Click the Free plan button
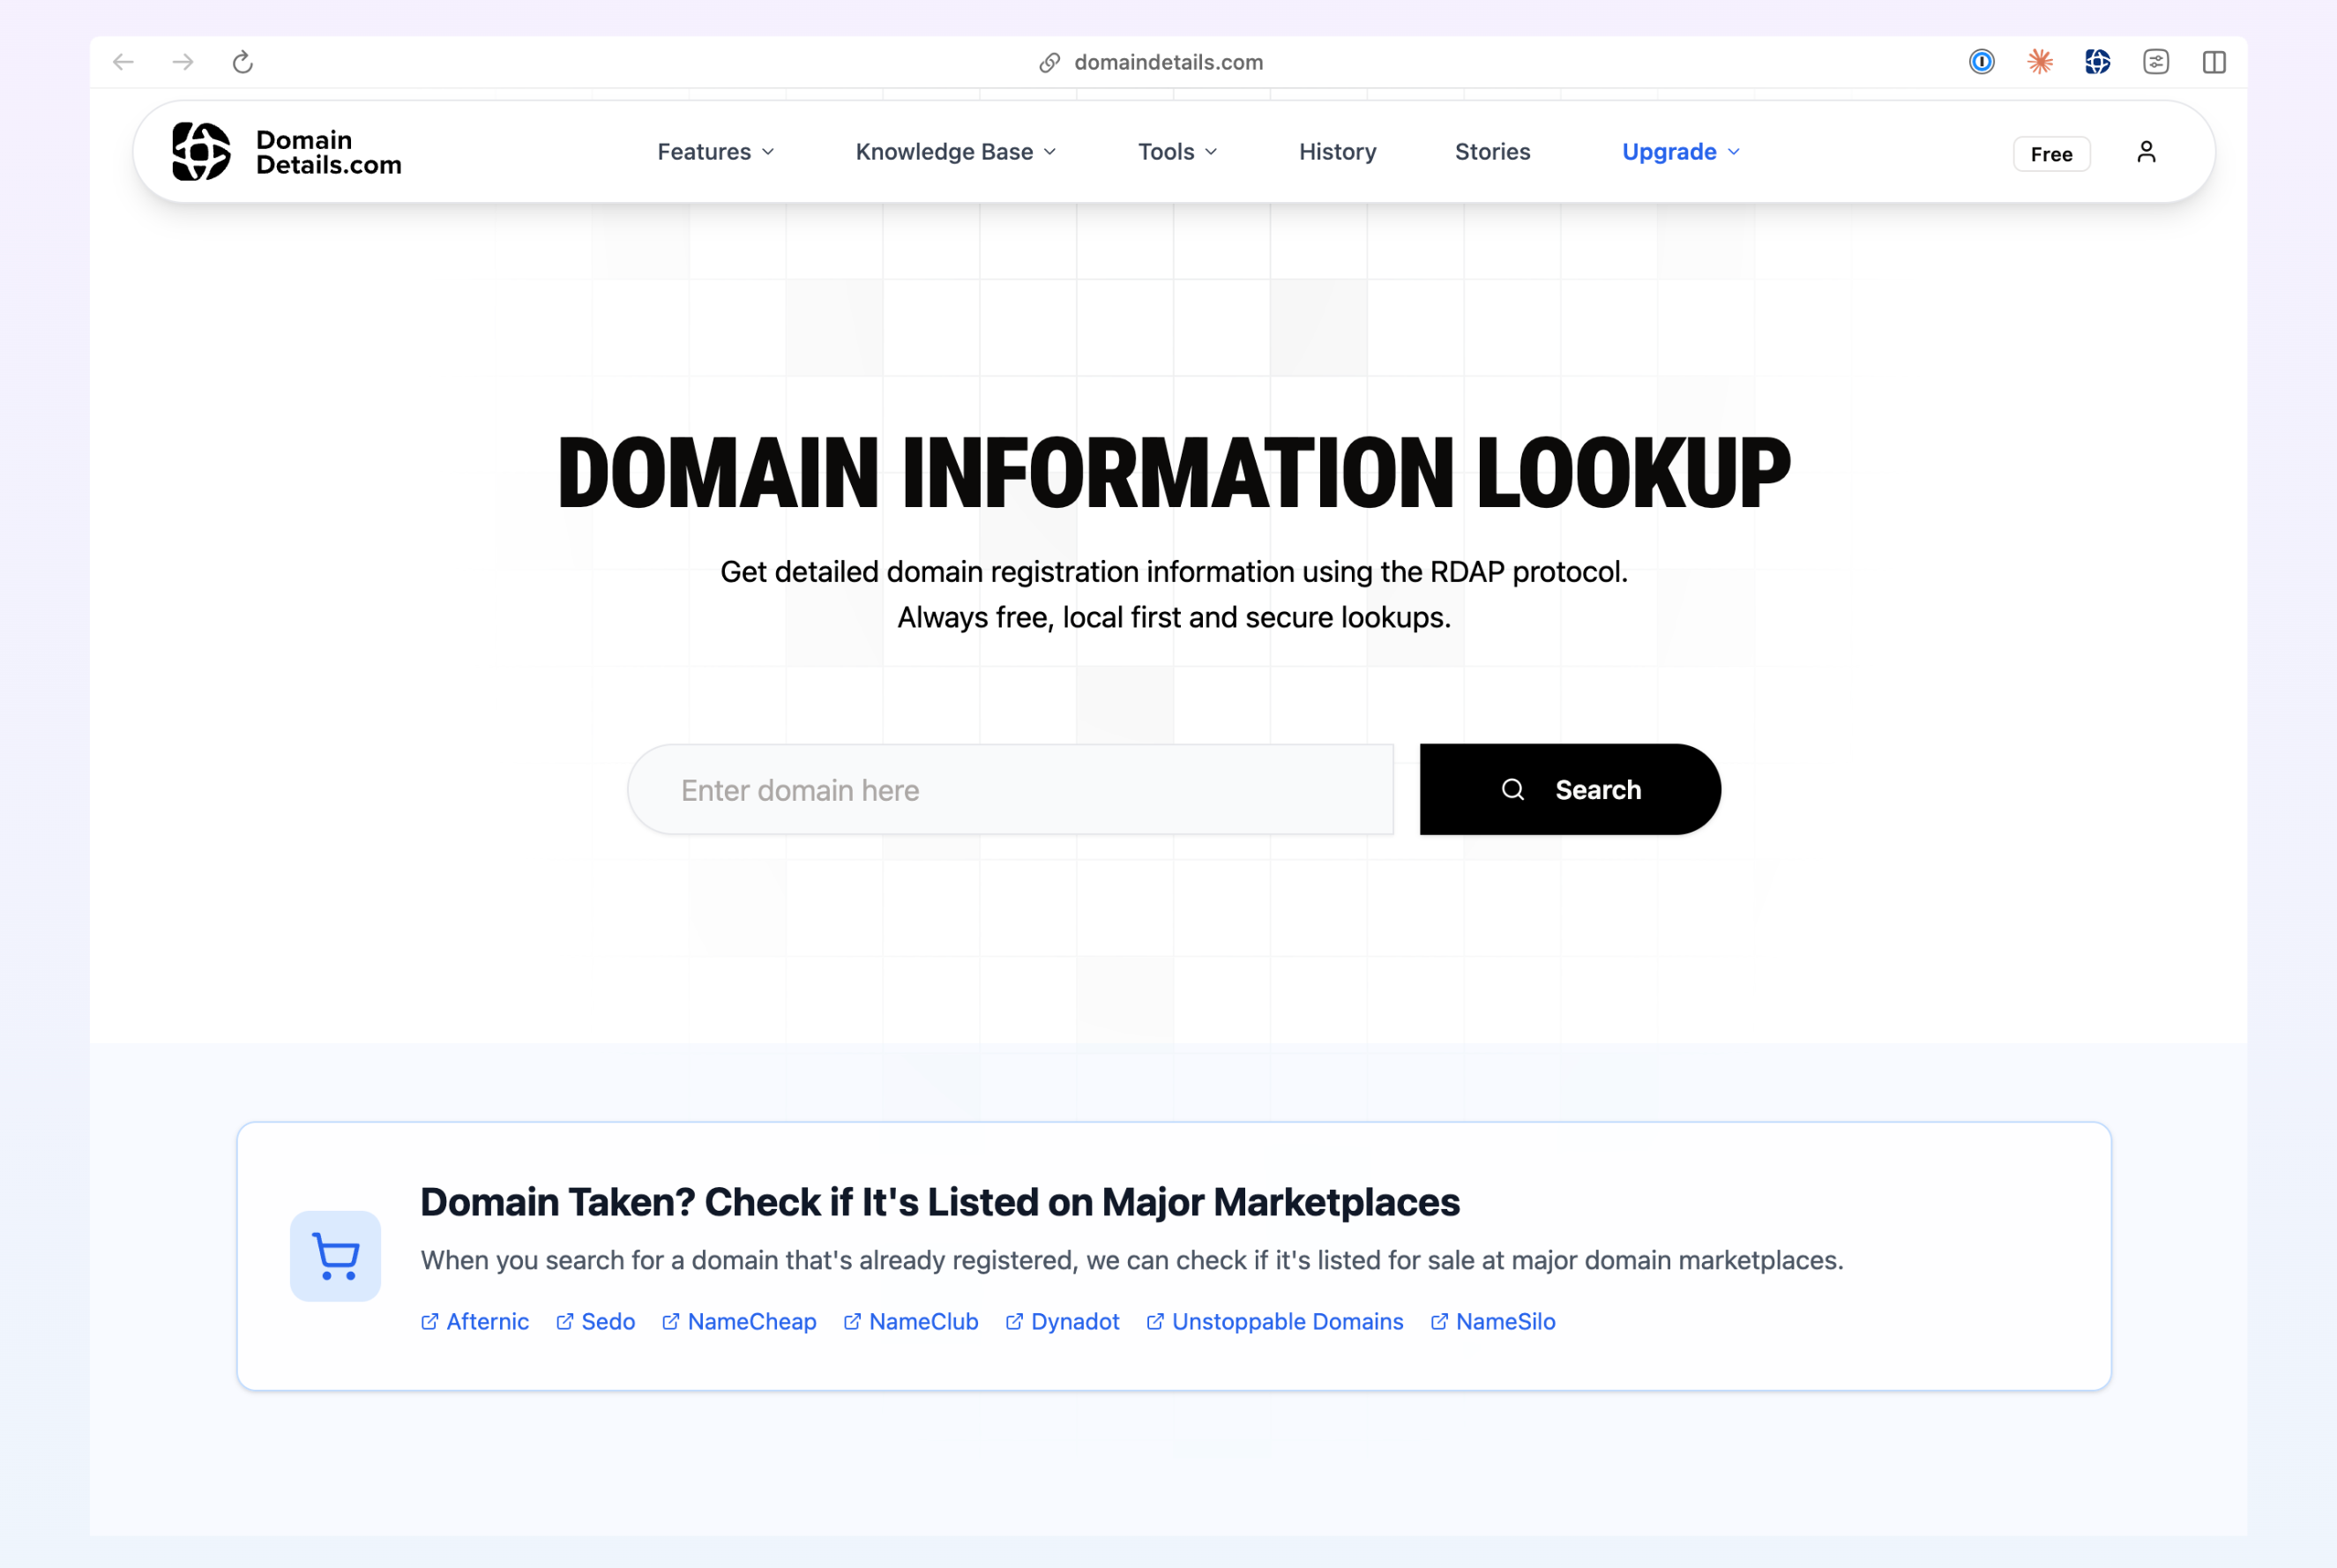The image size is (2337, 1568). coord(2051,153)
